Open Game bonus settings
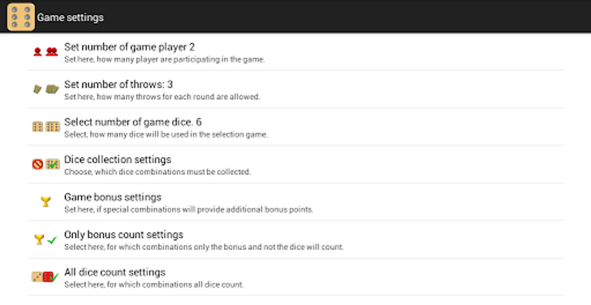This screenshot has width=591, height=305. pyautogui.click(x=113, y=197)
